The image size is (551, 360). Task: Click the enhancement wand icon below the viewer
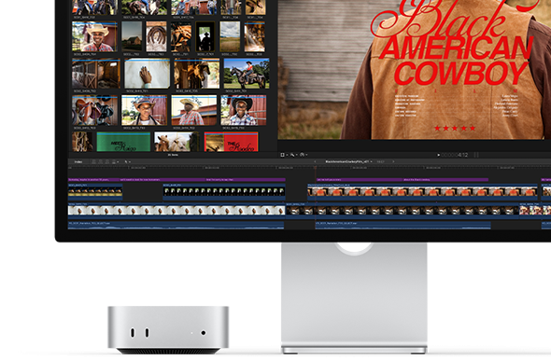coord(292,155)
